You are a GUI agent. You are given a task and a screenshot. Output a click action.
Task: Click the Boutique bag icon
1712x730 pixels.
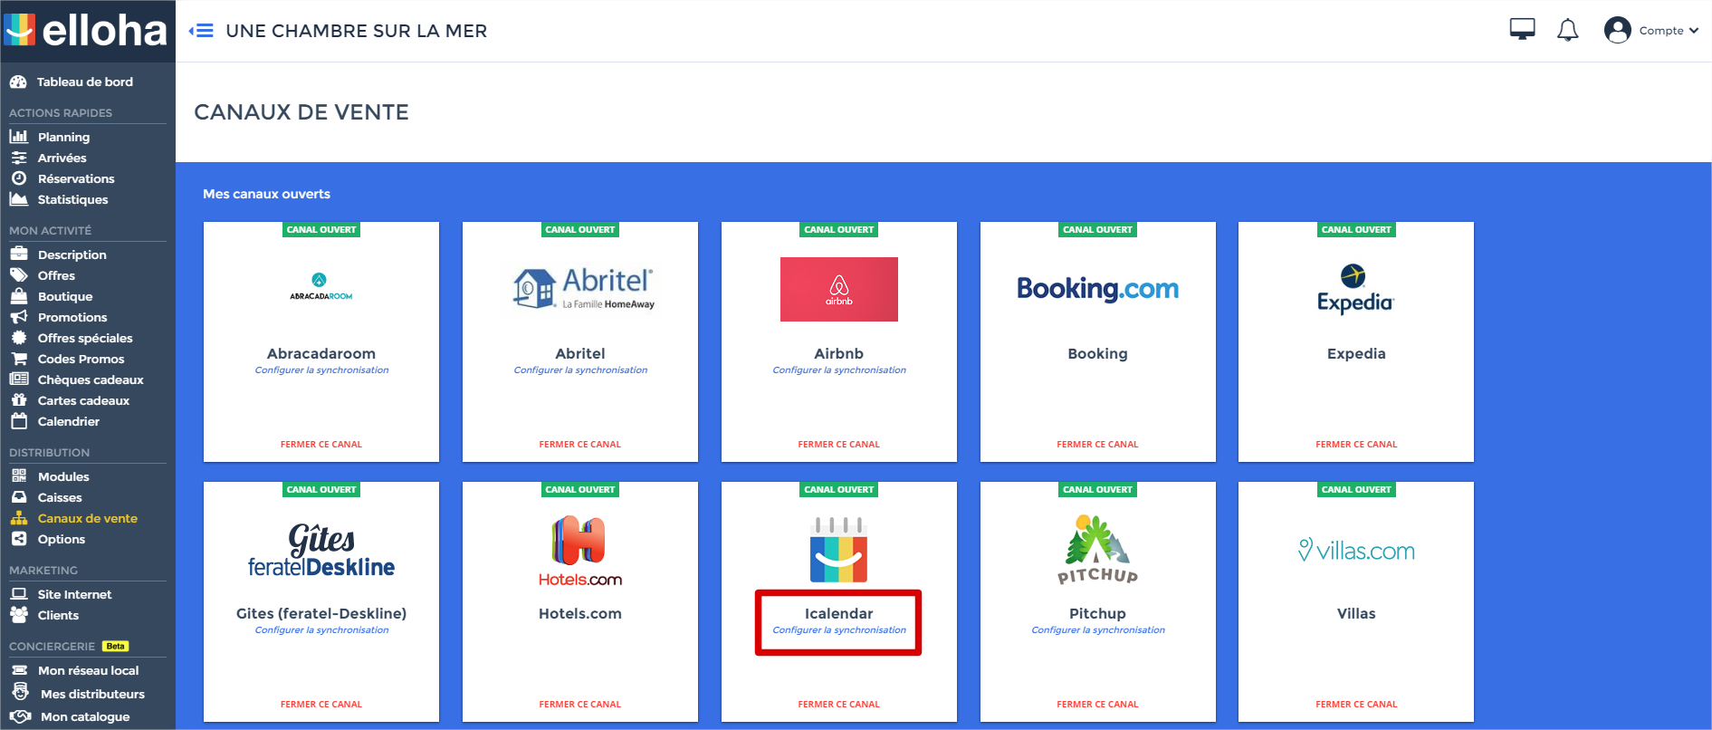(19, 296)
